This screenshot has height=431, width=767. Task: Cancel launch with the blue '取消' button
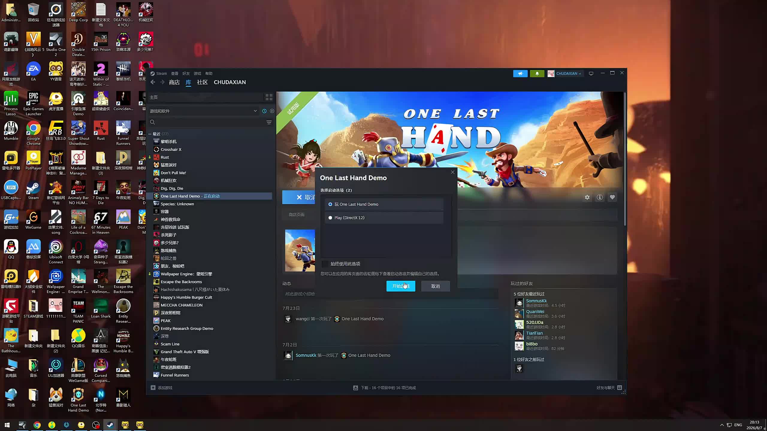pyautogui.click(x=298, y=197)
